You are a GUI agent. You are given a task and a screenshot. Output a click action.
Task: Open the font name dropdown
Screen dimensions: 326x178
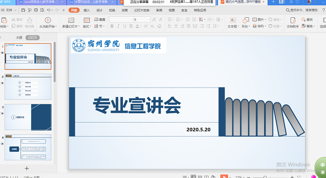[132, 20]
